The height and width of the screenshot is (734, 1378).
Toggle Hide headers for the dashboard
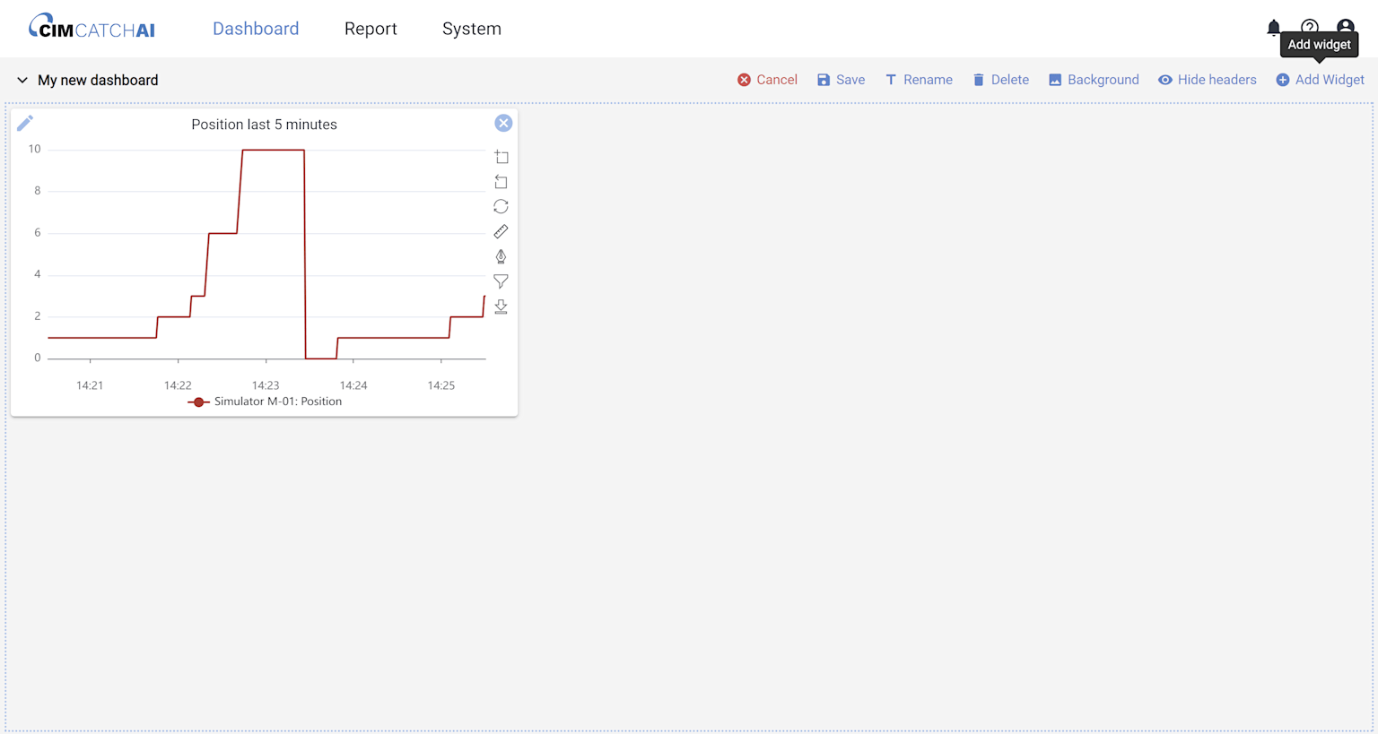1208,80
